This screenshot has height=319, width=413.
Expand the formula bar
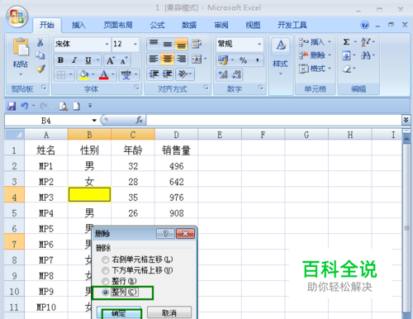(406, 120)
